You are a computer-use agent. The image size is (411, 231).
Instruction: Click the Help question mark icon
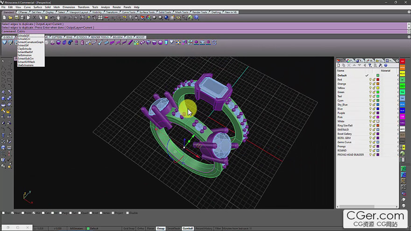[x=197, y=18]
